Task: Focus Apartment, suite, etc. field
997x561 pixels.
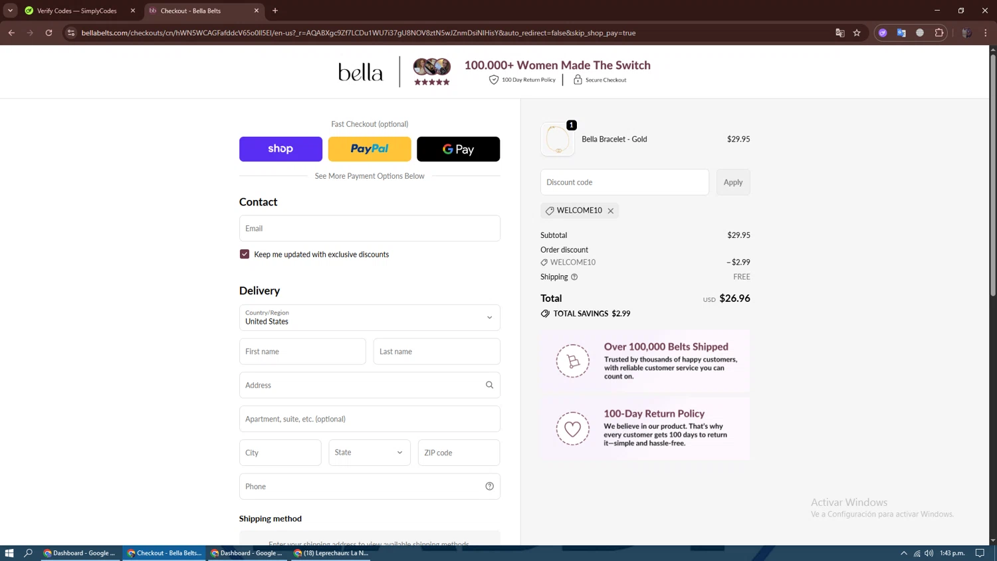Action: 370,419
